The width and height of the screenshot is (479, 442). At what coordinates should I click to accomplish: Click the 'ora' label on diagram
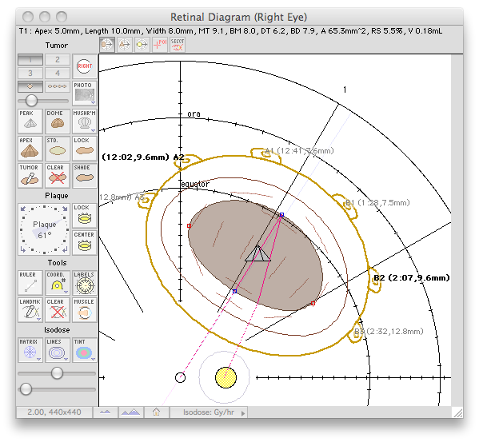(x=194, y=113)
